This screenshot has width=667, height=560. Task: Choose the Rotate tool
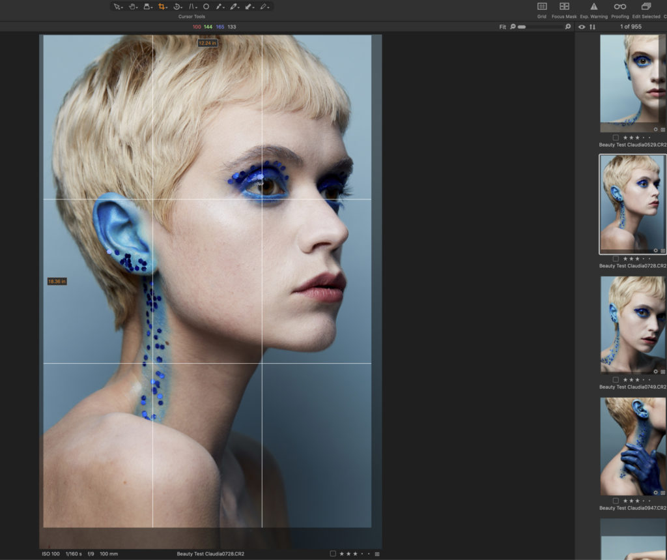177,7
